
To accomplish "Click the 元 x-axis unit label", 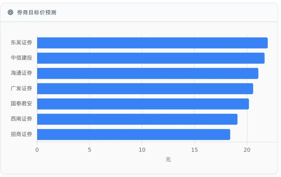I will [168, 160].
